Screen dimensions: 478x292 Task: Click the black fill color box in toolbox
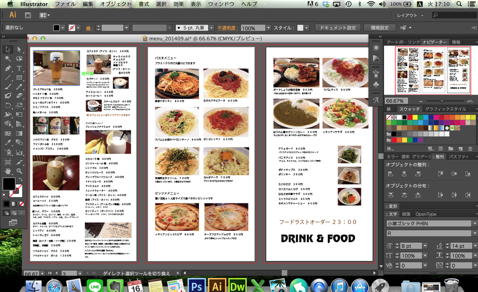pyautogui.click(x=9, y=184)
